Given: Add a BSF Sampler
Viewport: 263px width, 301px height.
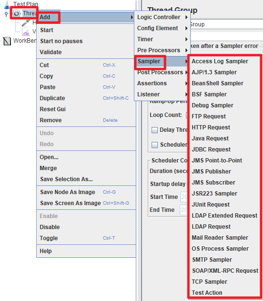Looking at the screenshot, I should pos(225,94).
